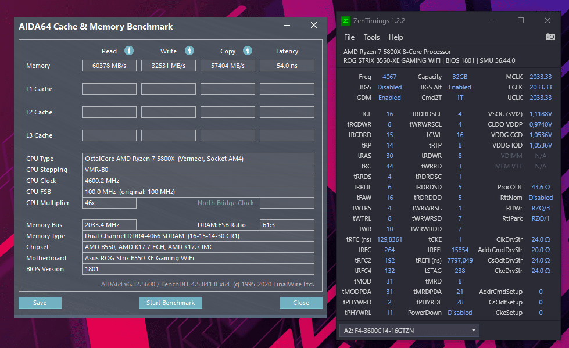This screenshot has height=348, width=569.
Task: Click the Capacity value 32GB in ZenTimings
Action: click(460, 77)
